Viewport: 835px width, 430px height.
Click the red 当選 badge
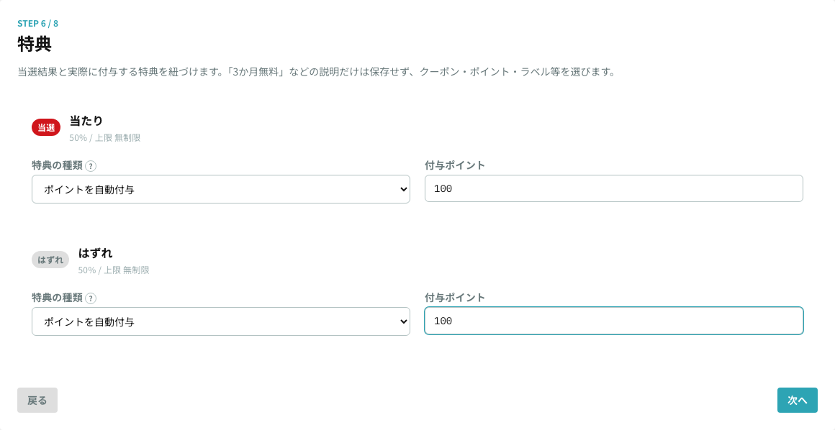click(46, 128)
